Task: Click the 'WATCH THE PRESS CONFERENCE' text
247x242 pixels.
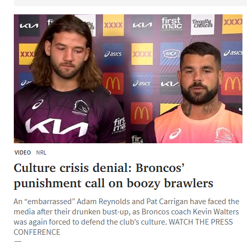Action: pyautogui.click(x=123, y=227)
